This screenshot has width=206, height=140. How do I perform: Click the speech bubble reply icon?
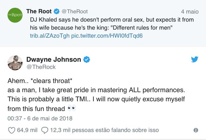pos(45,130)
